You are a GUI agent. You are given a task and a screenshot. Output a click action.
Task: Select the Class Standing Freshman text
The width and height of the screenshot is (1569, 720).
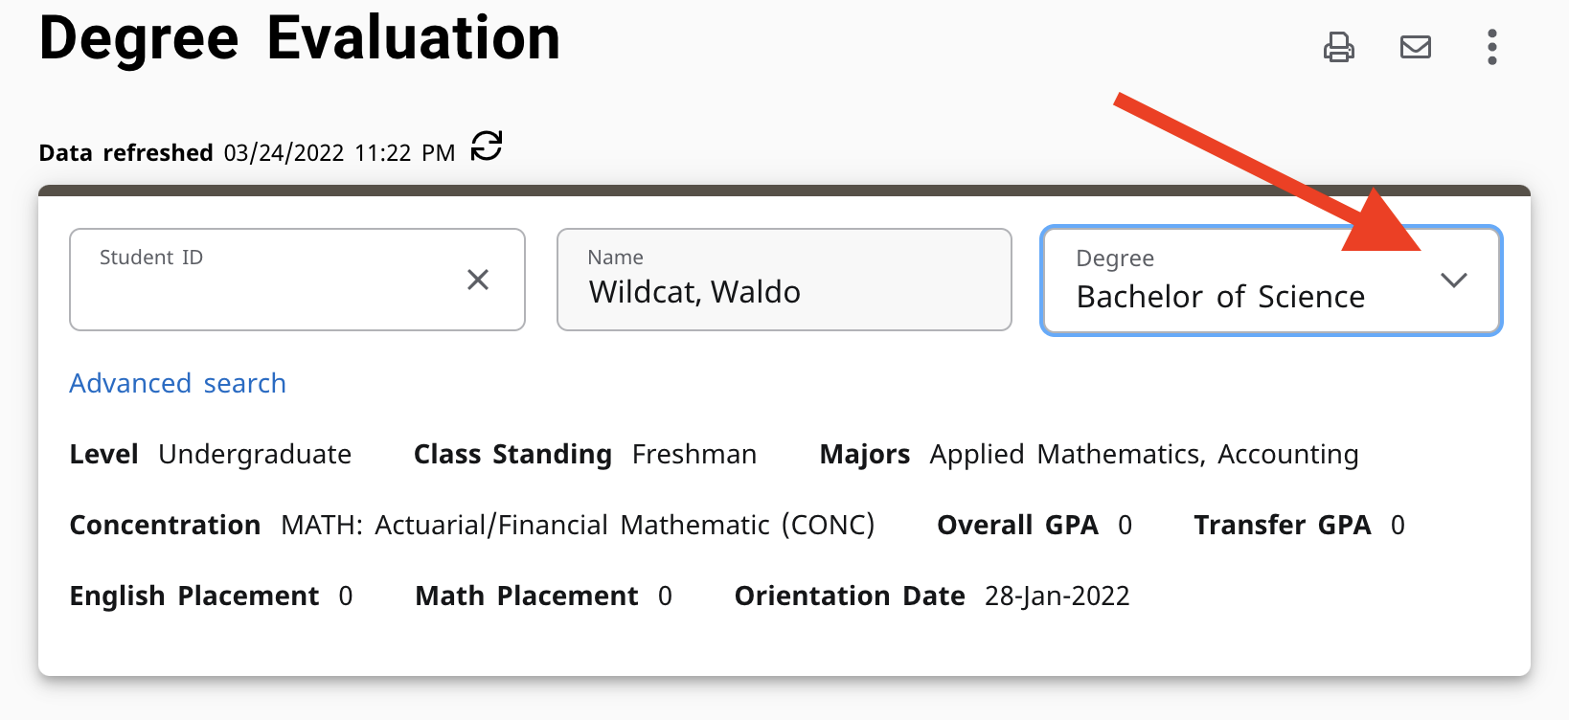point(694,454)
